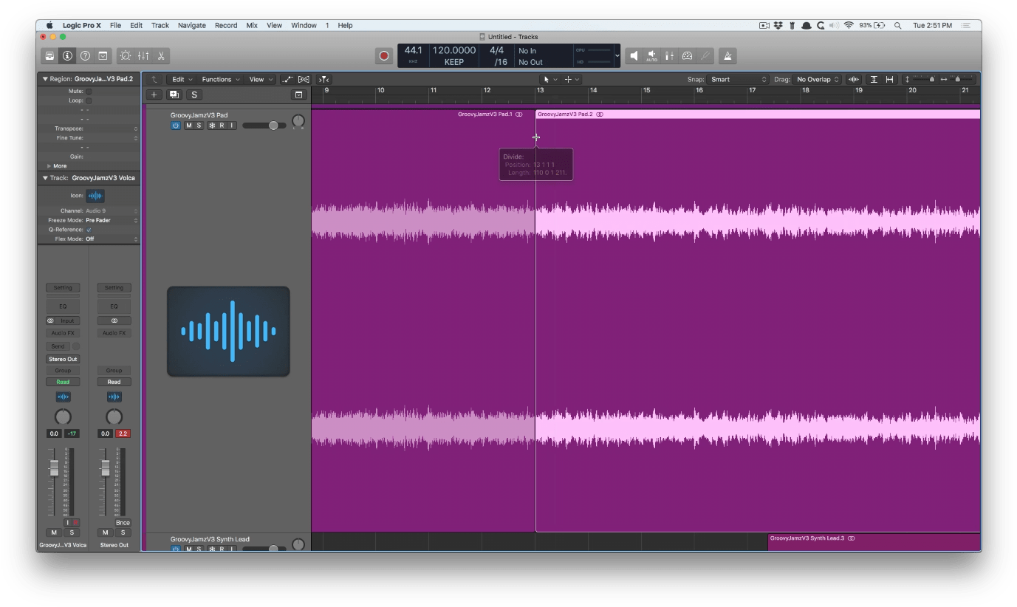Click green Read automation button
Viewport: 1017px width, 607px height.
(x=63, y=382)
